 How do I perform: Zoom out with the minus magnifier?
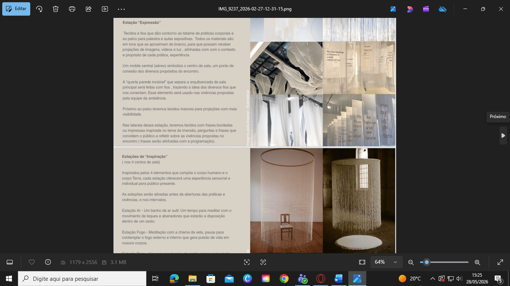(411, 262)
